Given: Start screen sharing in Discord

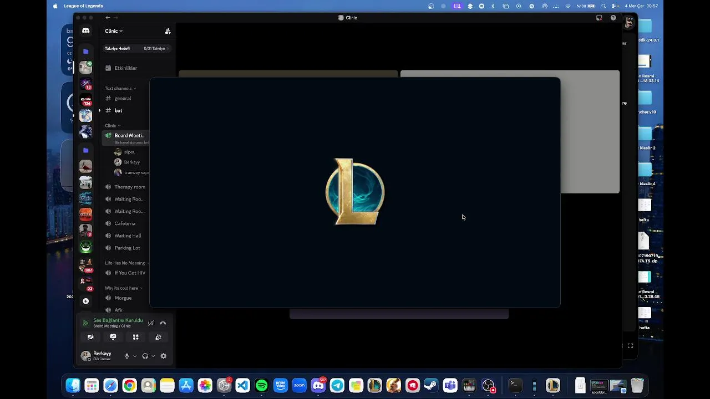Looking at the screenshot, I should pos(113,337).
